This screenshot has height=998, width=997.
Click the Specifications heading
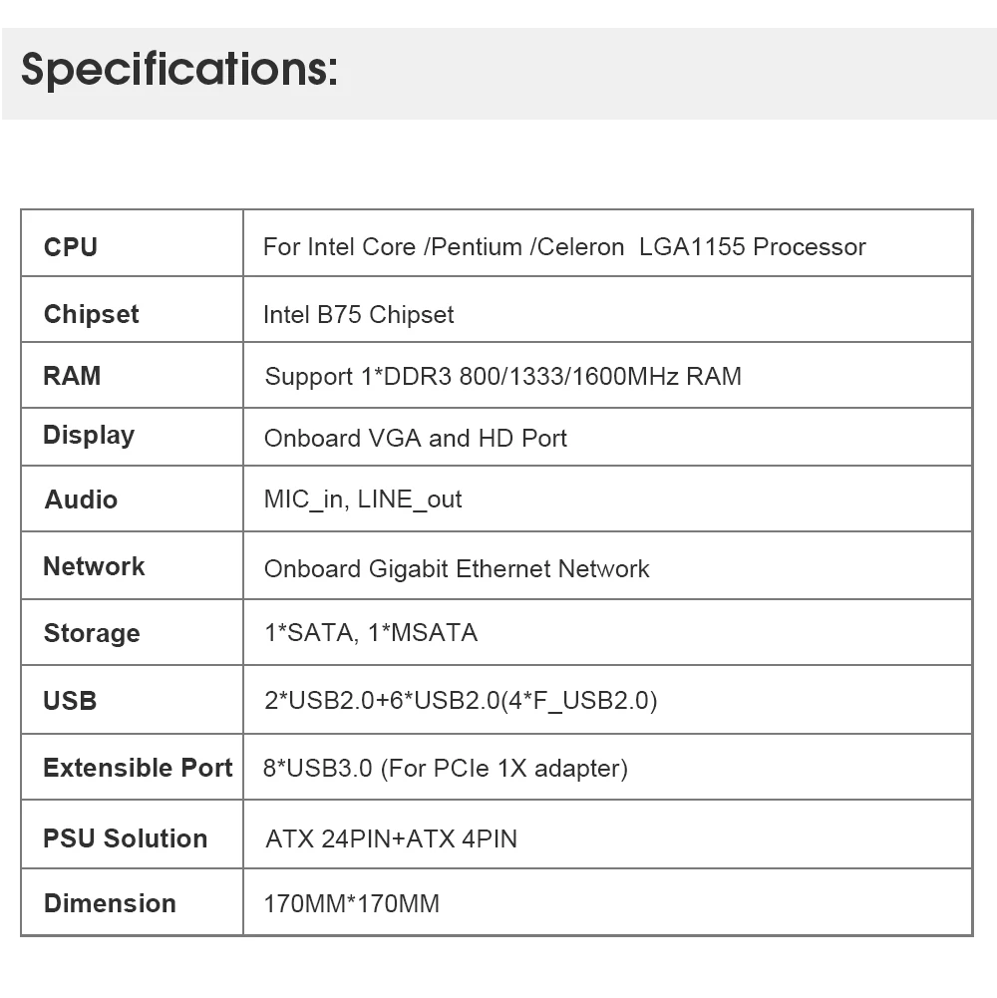[x=179, y=71]
